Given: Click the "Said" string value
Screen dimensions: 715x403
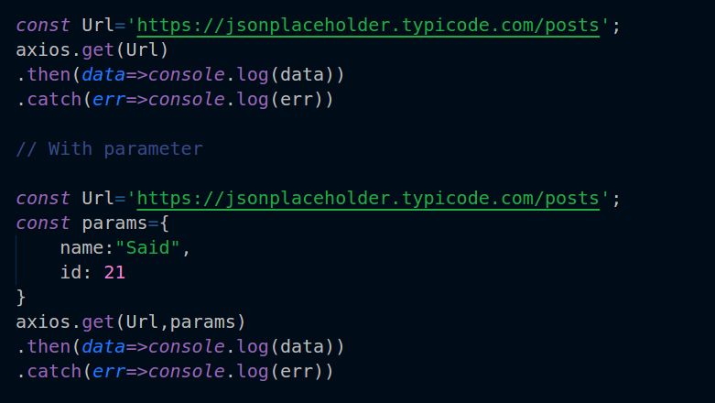Looking at the screenshot, I should pyautogui.click(x=152, y=248).
